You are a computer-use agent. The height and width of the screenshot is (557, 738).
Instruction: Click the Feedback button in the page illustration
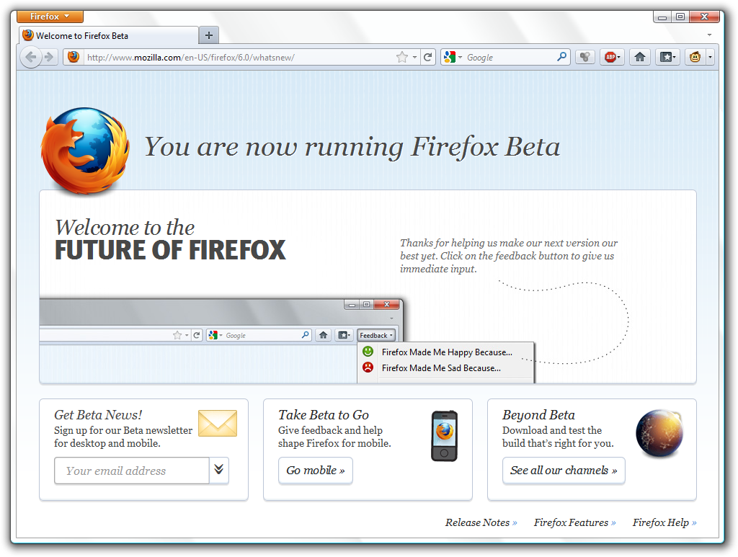point(376,335)
